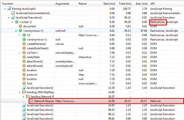Click the green F icon of V()
Viewport: 184px width, 120px height.
[x=24, y=35]
